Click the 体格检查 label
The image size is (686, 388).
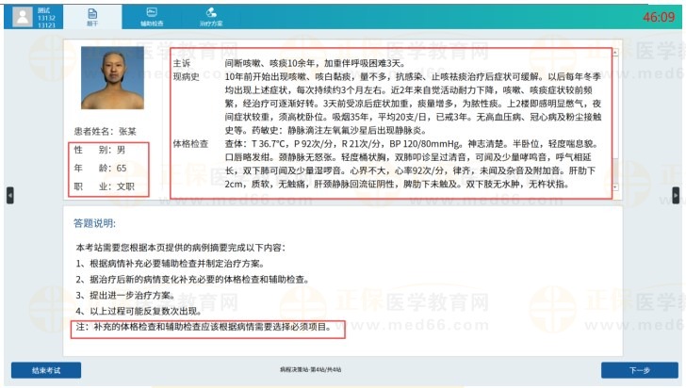pyautogui.click(x=190, y=143)
